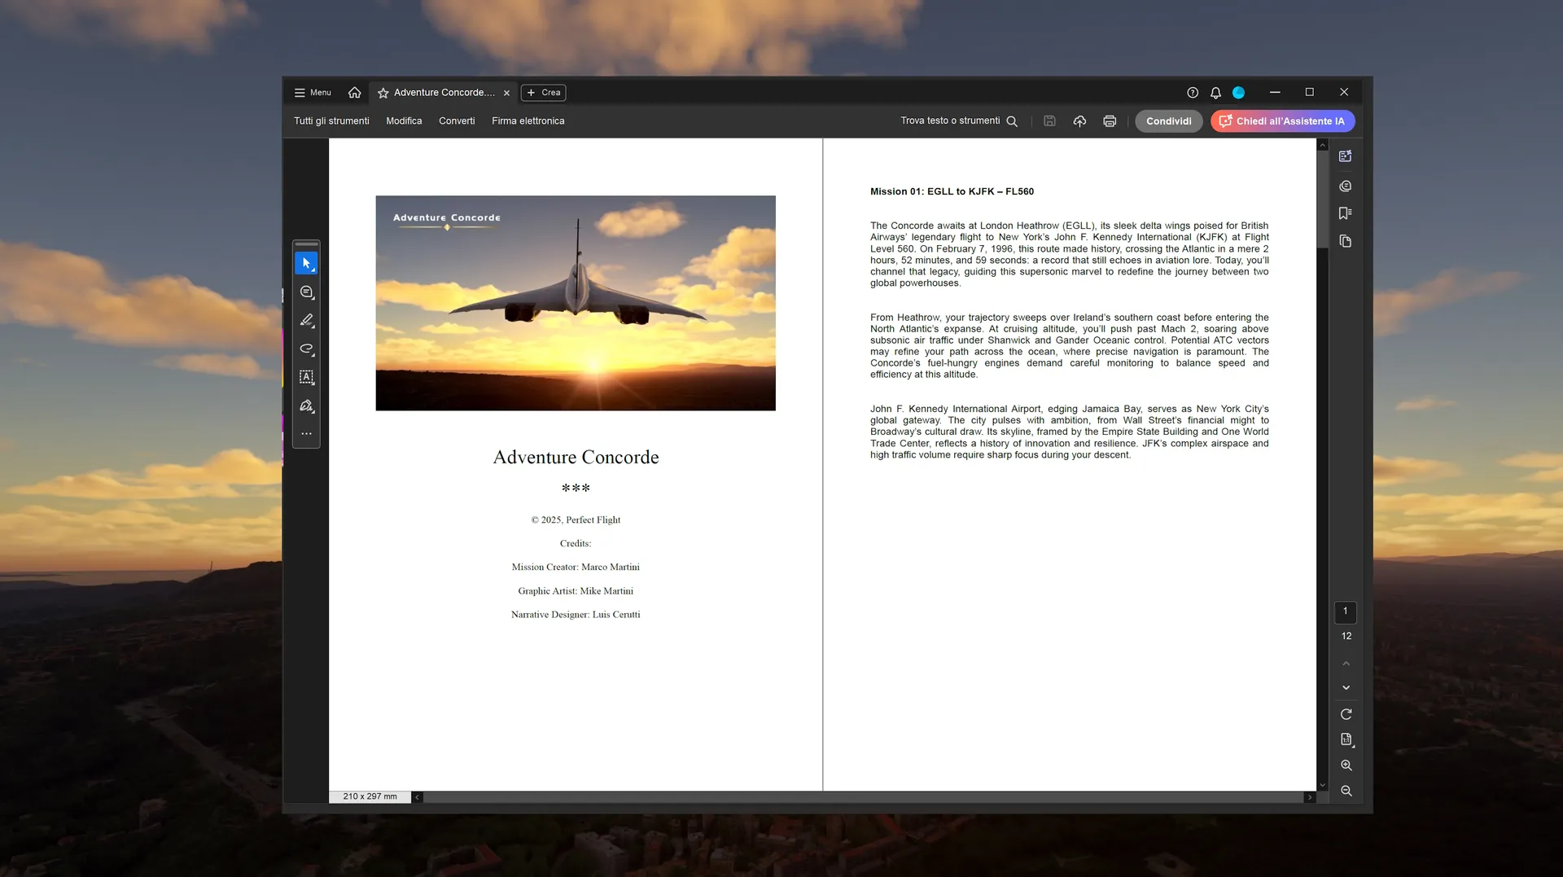Click the Condividi button
The height and width of the screenshot is (877, 1563).
pos(1168,121)
